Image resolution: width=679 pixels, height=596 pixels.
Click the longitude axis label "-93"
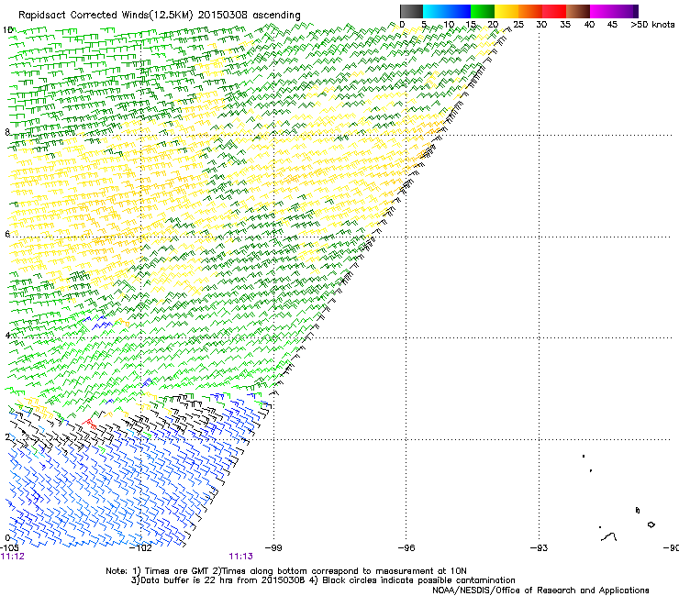(x=539, y=548)
